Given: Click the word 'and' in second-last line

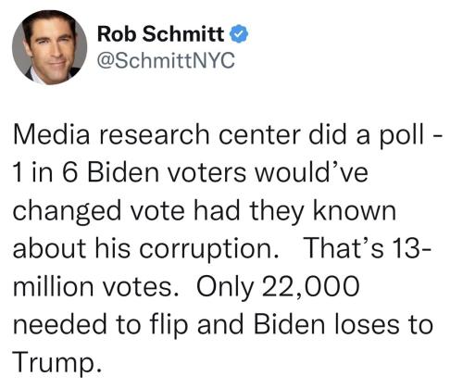Looking at the screenshot, I should (220, 324).
